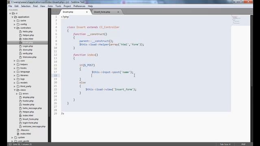
Task: Switch to the Insert.php tab
Action: click(68, 12)
